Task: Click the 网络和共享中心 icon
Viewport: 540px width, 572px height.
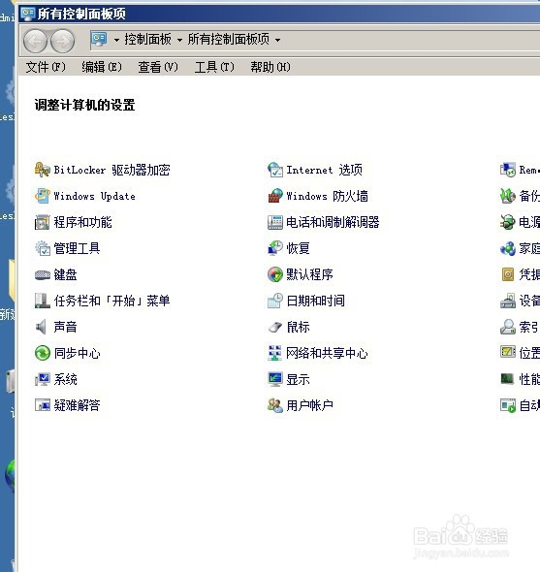Action: click(274, 353)
